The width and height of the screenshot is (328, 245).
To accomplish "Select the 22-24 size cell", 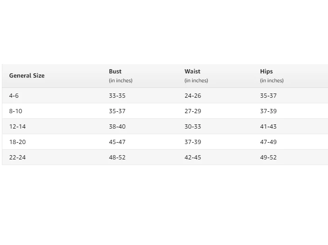I will click(x=17, y=157).
